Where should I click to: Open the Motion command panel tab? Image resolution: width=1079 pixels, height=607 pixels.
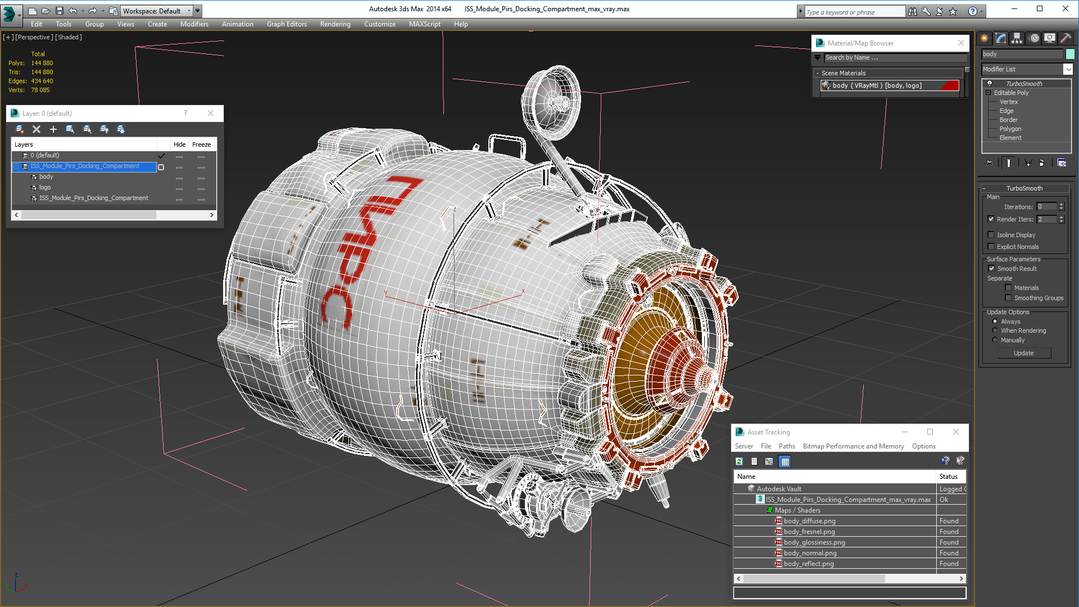pos(1033,38)
